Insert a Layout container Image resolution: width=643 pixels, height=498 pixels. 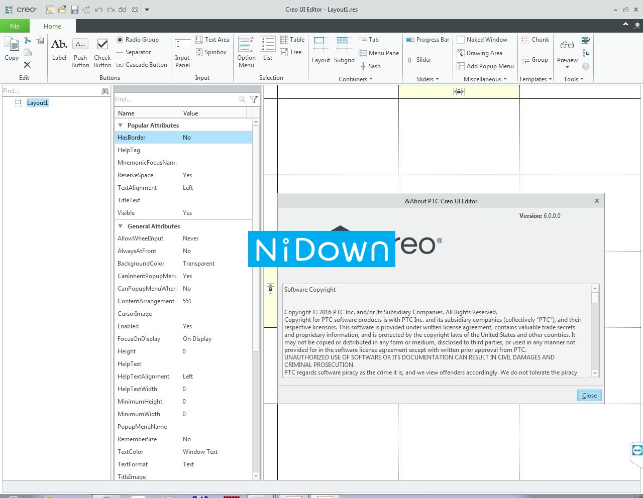tap(321, 50)
